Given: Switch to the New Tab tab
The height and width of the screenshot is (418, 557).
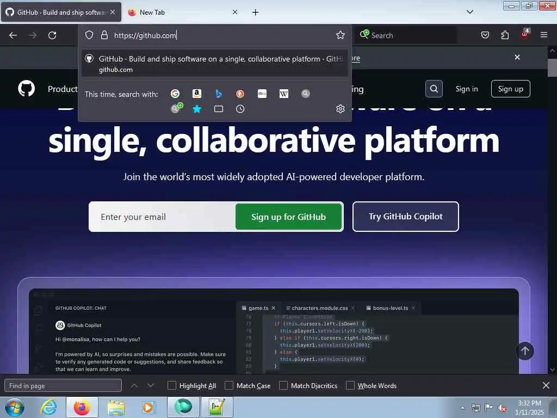Looking at the screenshot, I should [x=183, y=13].
